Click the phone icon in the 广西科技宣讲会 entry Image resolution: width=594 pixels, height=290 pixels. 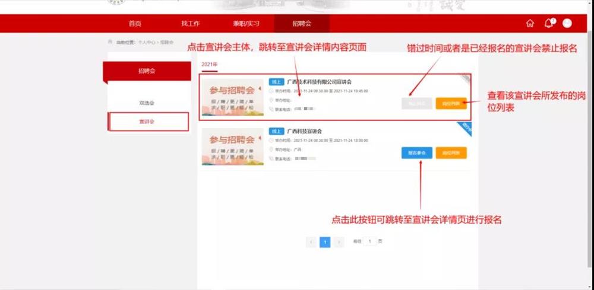(271, 159)
